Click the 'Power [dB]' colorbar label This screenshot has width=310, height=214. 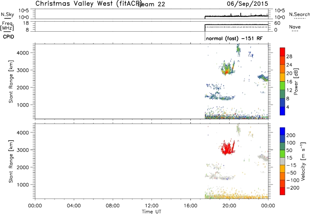pyautogui.click(x=296, y=82)
